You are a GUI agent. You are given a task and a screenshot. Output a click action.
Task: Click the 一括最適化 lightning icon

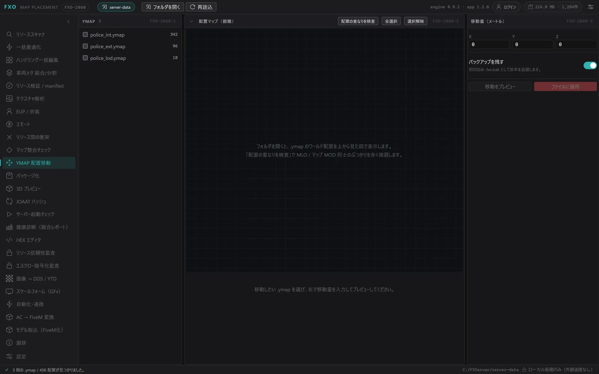(x=9, y=47)
